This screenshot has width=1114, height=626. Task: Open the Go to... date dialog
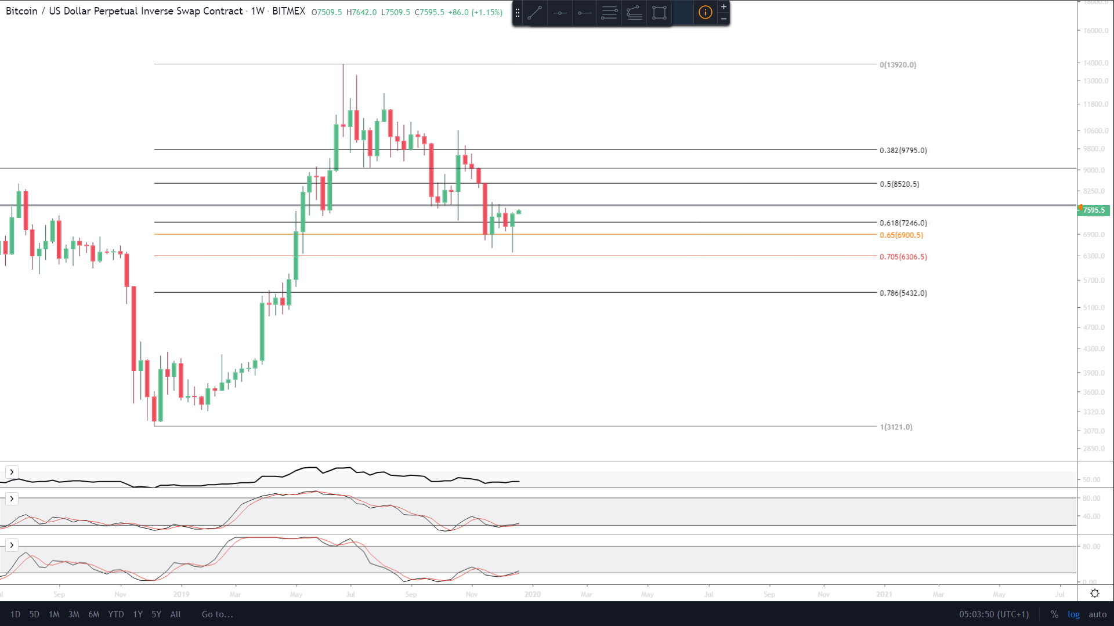pos(217,614)
